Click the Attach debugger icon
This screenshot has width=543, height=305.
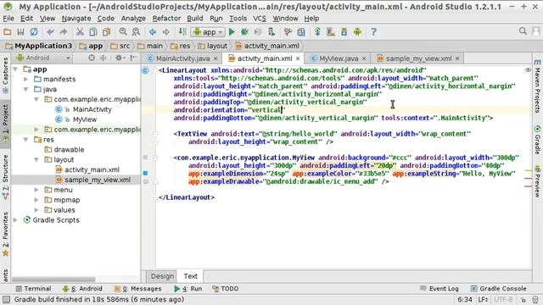(x=271, y=32)
